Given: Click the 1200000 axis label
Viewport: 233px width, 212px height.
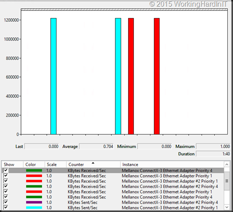Looking at the screenshot, I should click(x=11, y=20).
